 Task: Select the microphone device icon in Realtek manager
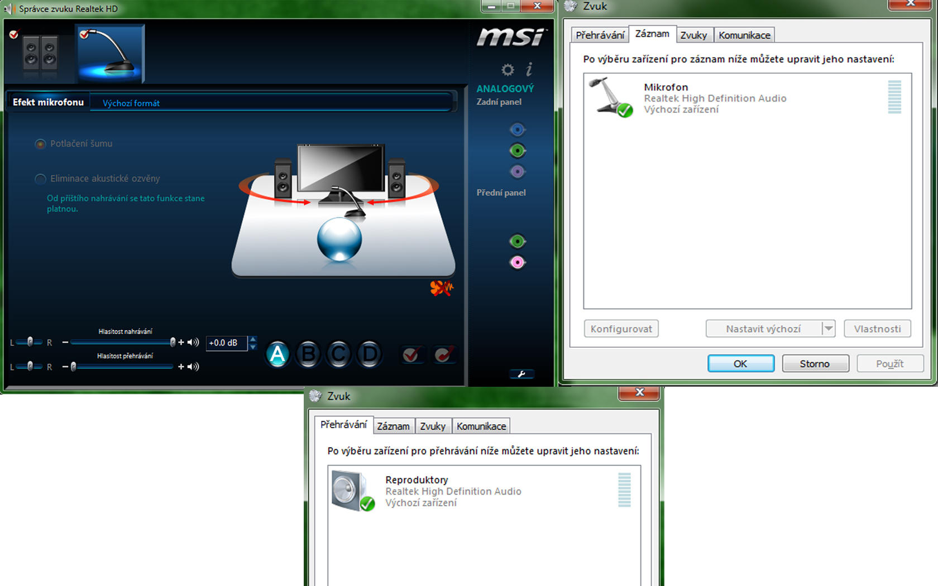(x=110, y=54)
